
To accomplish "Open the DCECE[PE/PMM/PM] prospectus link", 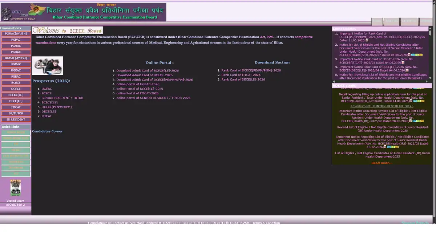I will [57, 107].
